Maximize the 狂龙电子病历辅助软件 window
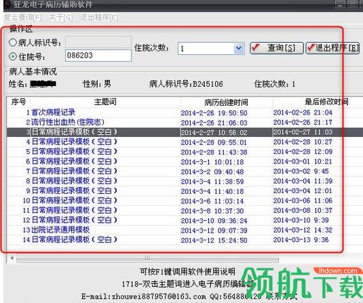The image size is (363, 303). 352,4
